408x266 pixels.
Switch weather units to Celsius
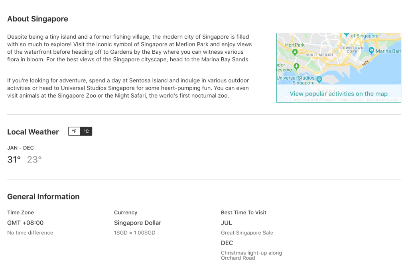86,131
